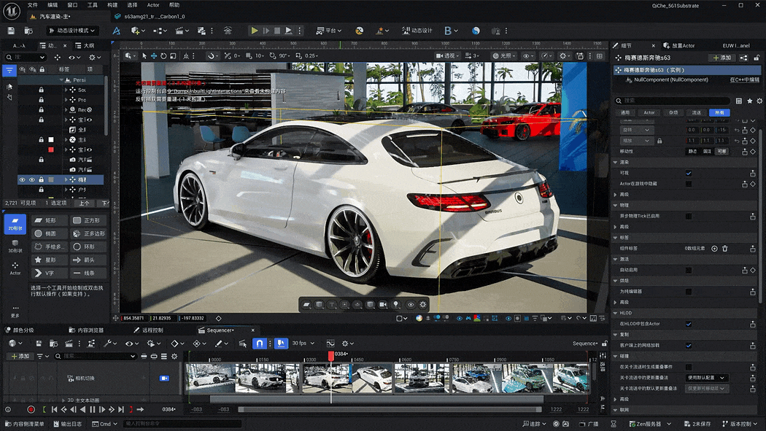Collapse the HLOD section in details

pos(616,313)
